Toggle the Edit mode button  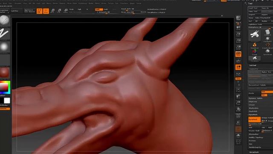(x=40, y=11)
